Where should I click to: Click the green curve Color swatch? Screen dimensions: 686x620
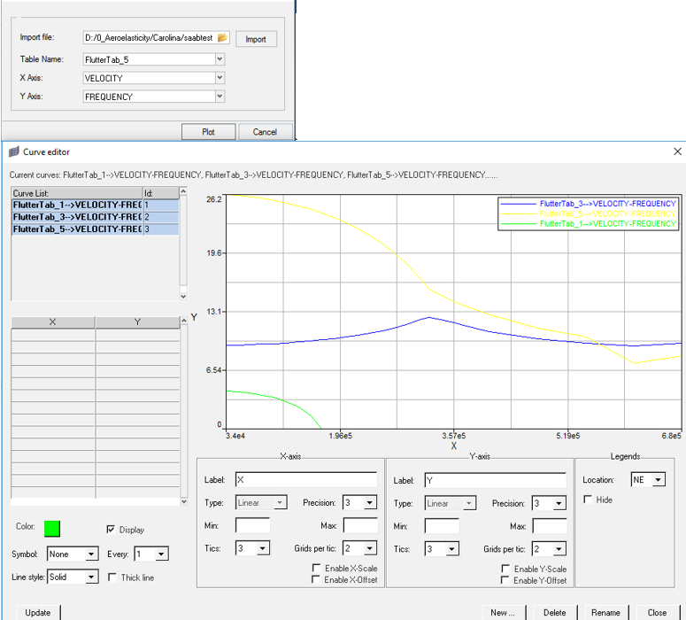click(x=52, y=528)
